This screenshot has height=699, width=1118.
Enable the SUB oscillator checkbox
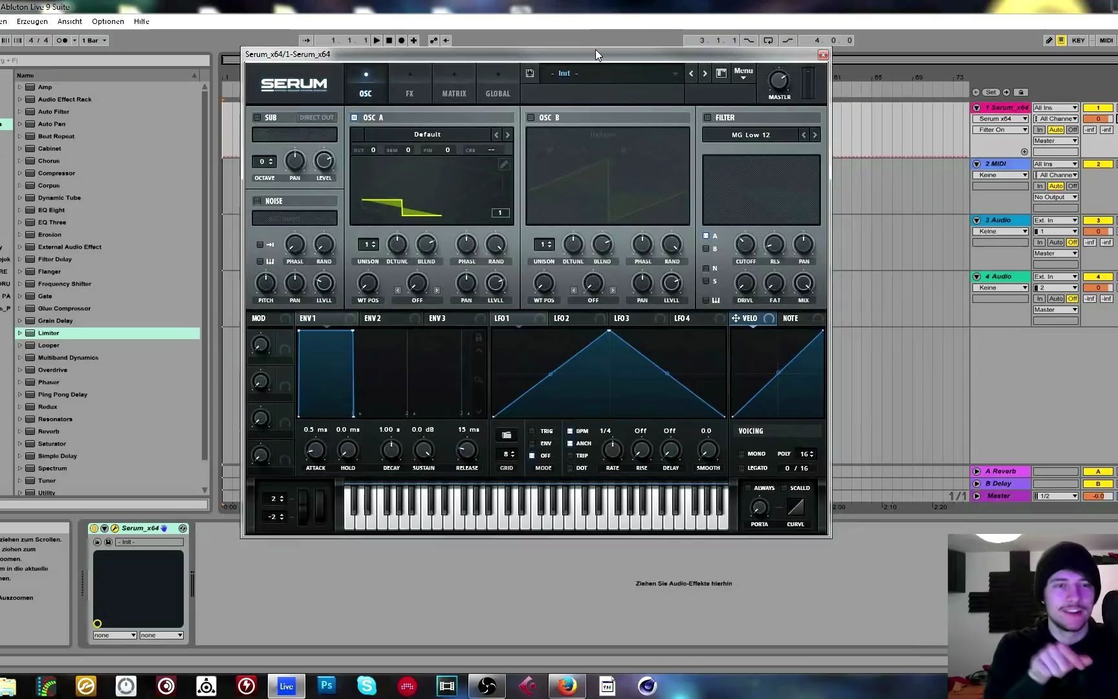(x=257, y=118)
